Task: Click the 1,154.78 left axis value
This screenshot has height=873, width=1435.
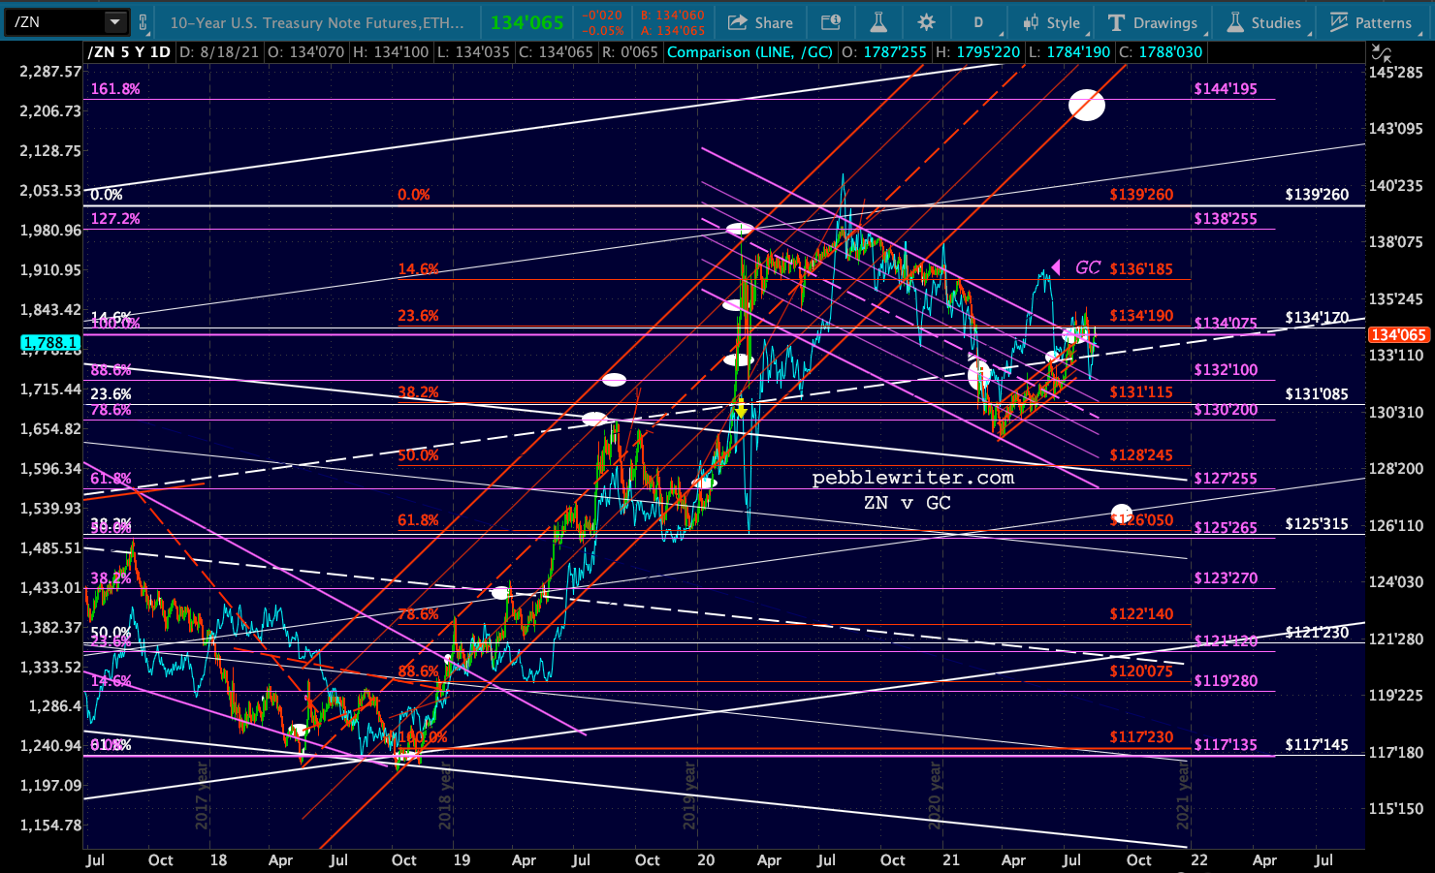Action: click(x=50, y=826)
